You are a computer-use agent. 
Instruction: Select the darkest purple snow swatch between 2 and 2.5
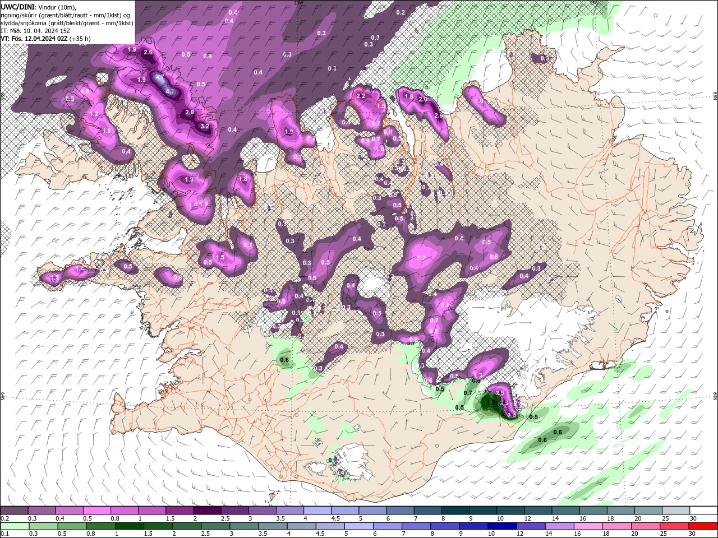(207, 511)
